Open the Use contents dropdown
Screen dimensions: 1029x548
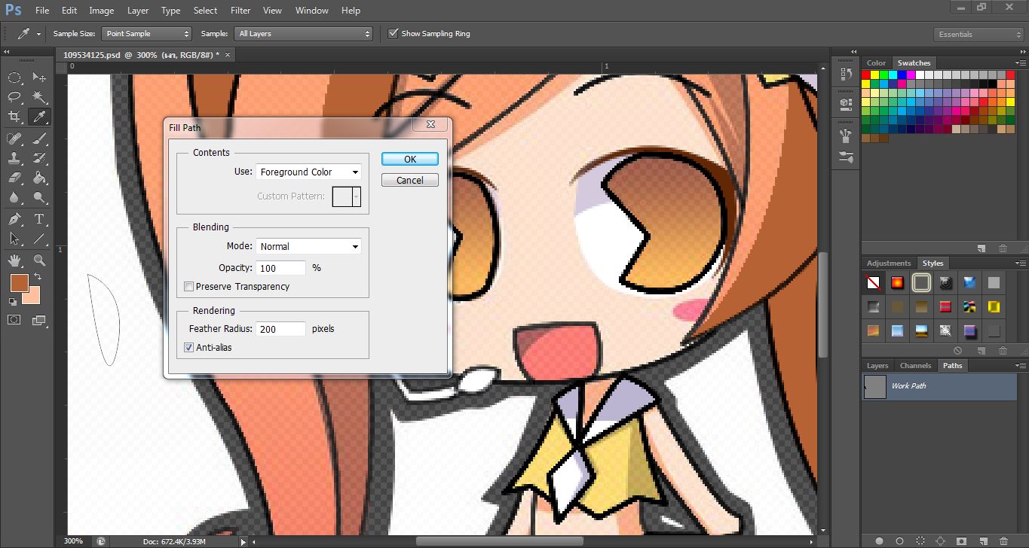click(309, 172)
